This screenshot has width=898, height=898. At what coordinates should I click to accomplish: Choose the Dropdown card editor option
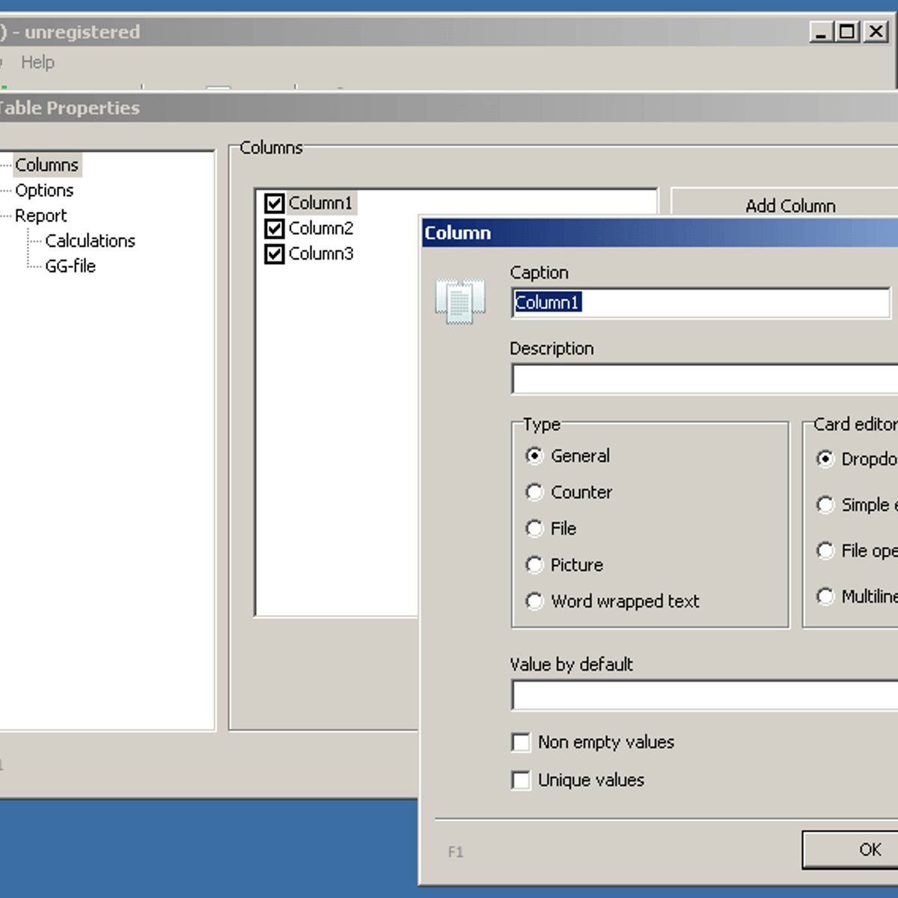pos(825,459)
